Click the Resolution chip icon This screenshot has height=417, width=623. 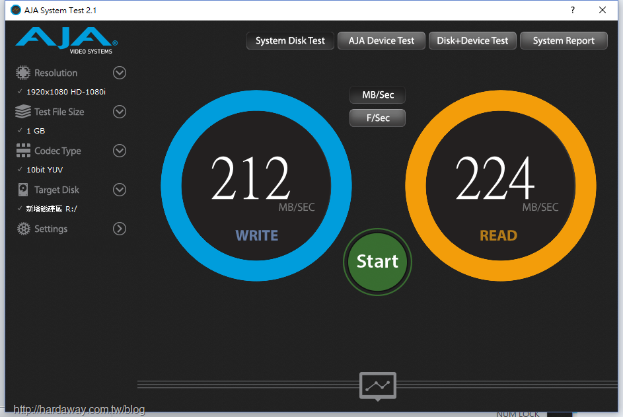click(x=23, y=73)
